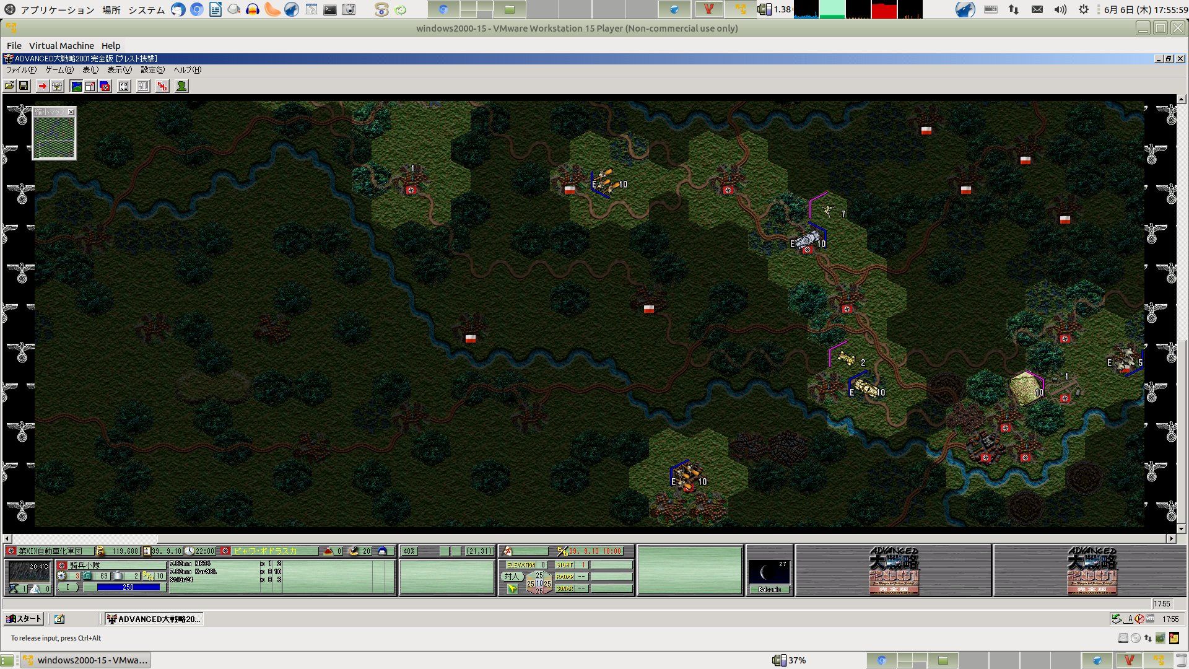1189x669 pixels.
Task: Click the quick launch desktop icon beside スタート
Action: tap(59, 619)
